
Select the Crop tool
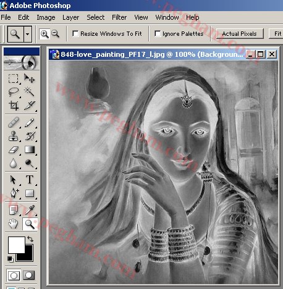pos(14,106)
